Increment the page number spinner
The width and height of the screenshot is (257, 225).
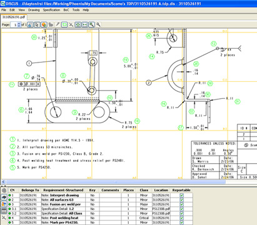pos(19,24)
